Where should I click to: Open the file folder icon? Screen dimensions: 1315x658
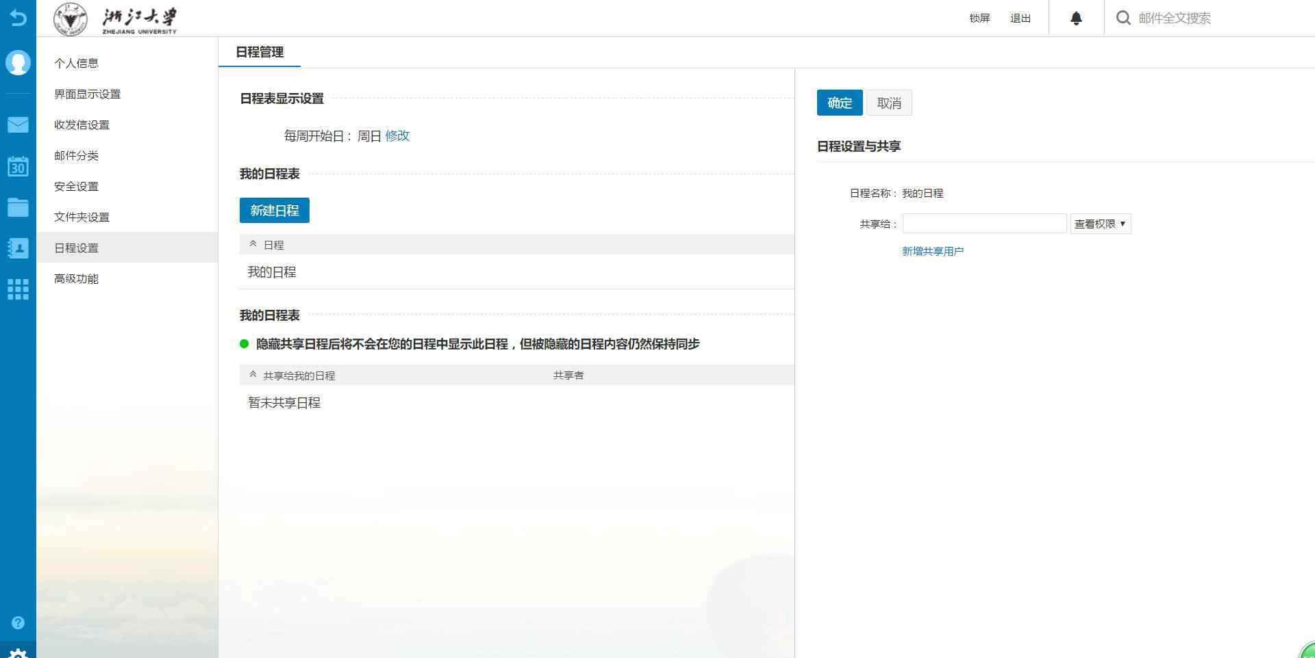pos(18,207)
